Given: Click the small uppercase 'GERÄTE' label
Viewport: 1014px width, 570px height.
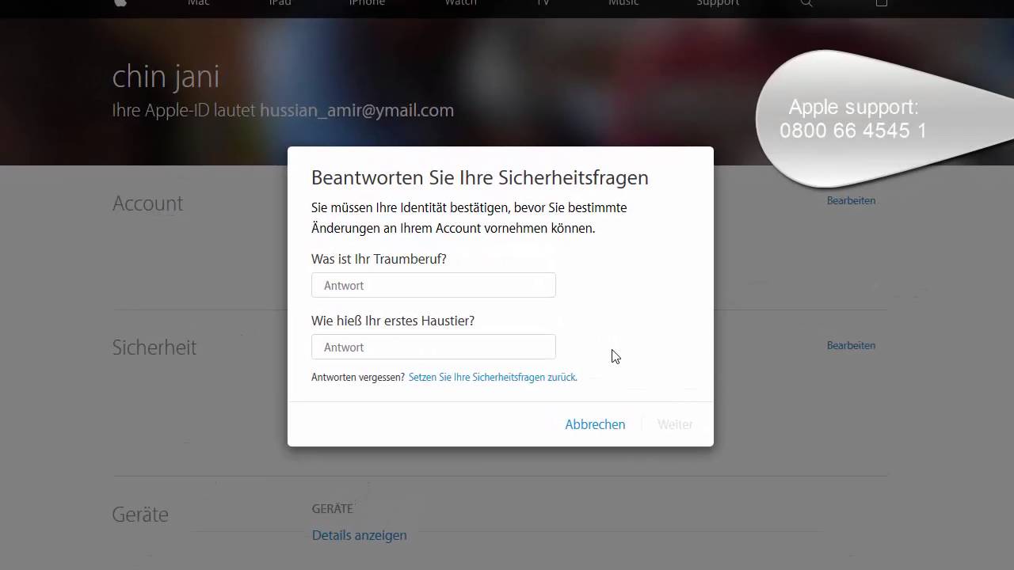Looking at the screenshot, I should pos(332,509).
